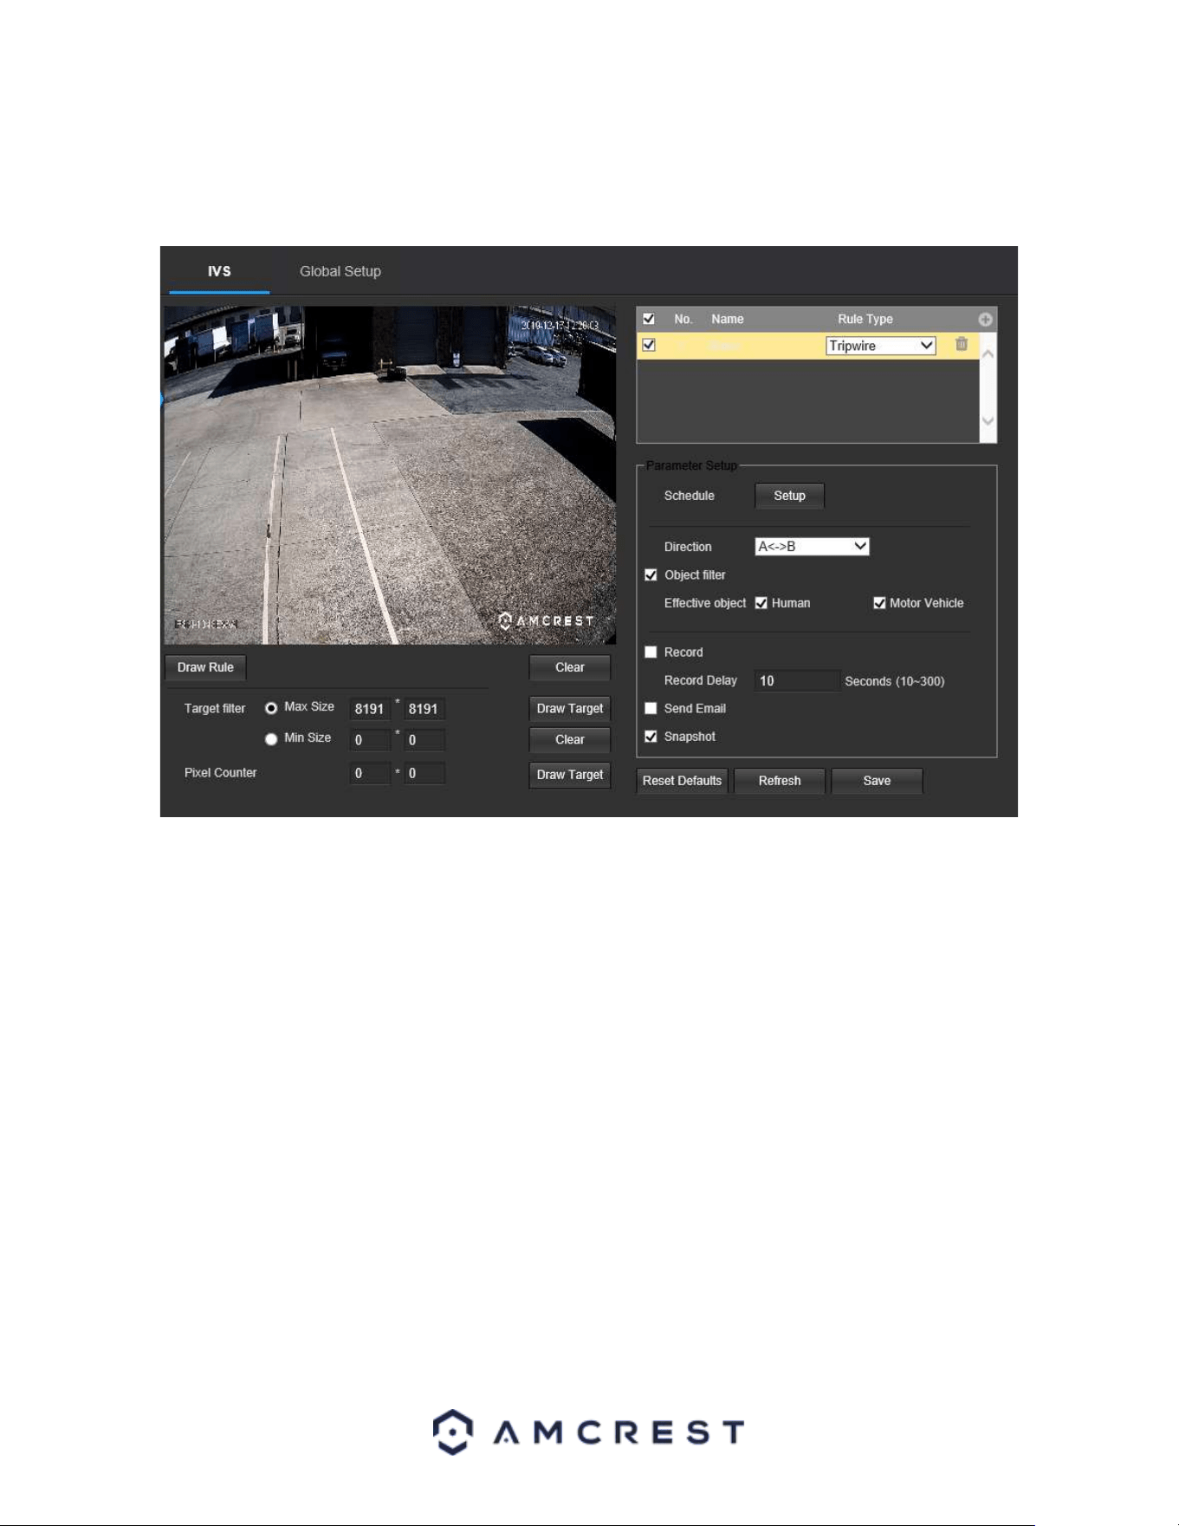Refresh the IVS settings
Image resolution: width=1179 pixels, height=1526 pixels.
pyautogui.click(x=780, y=781)
